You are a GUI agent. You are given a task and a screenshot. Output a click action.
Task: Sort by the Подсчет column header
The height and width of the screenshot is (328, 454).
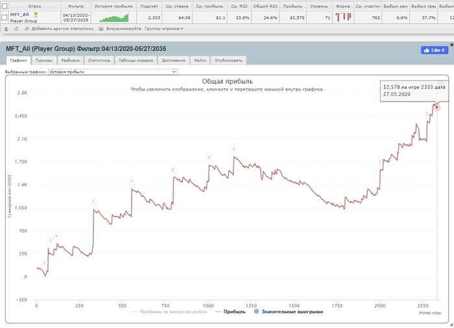pyautogui.click(x=149, y=6)
